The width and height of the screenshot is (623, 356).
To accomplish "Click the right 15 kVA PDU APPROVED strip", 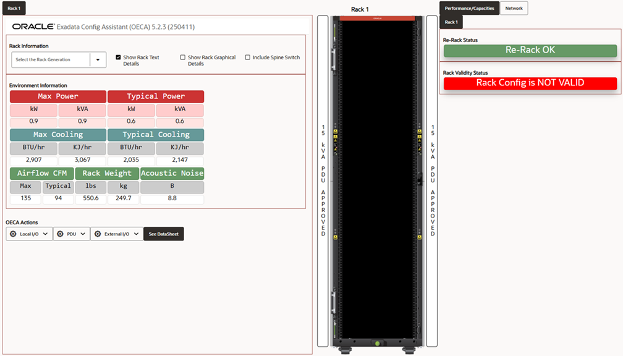I will tap(432, 180).
